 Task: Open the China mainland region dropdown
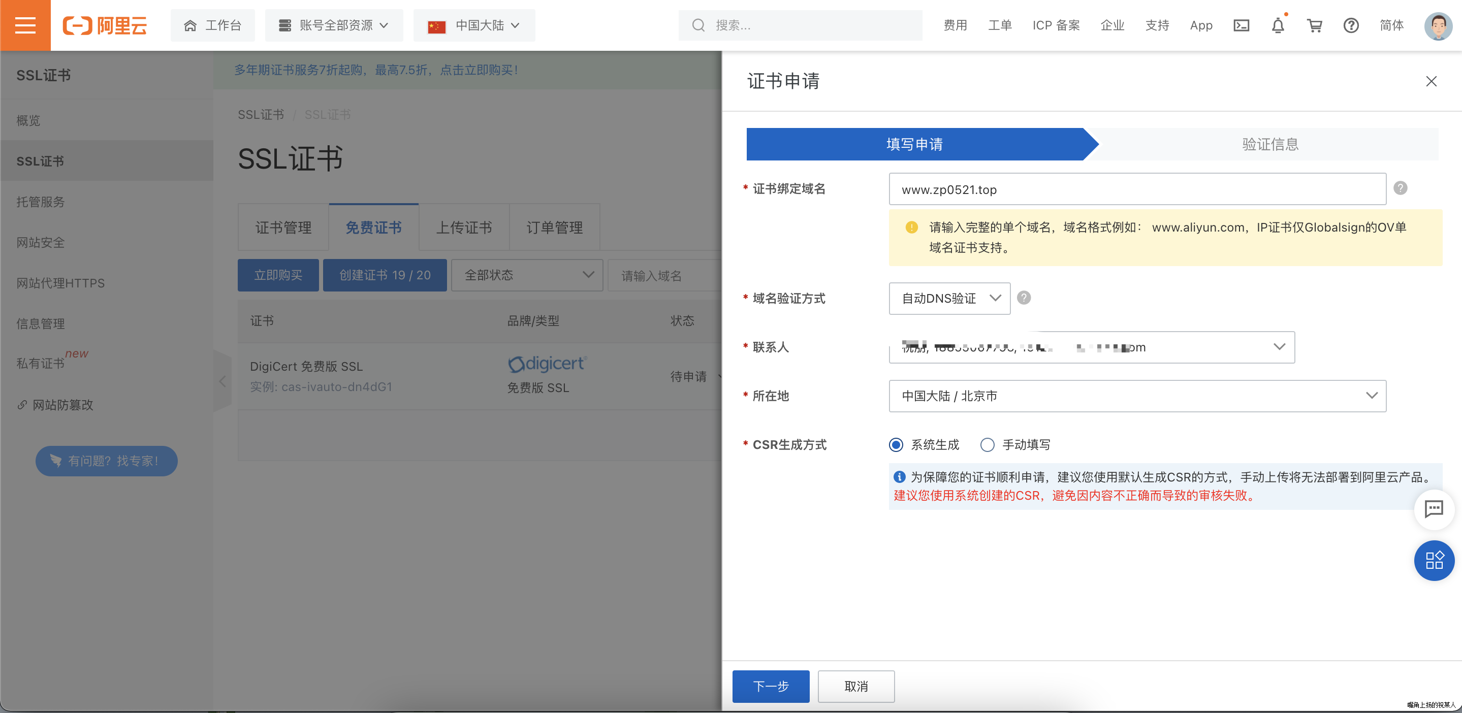(474, 25)
